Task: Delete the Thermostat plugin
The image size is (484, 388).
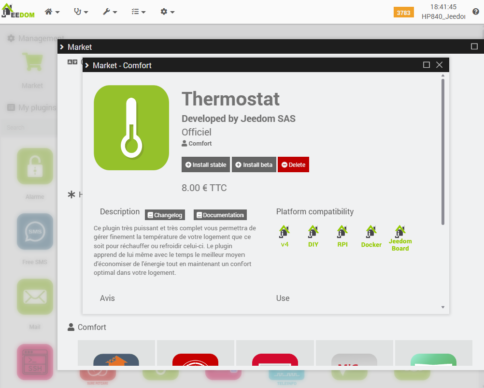Action: (x=293, y=164)
